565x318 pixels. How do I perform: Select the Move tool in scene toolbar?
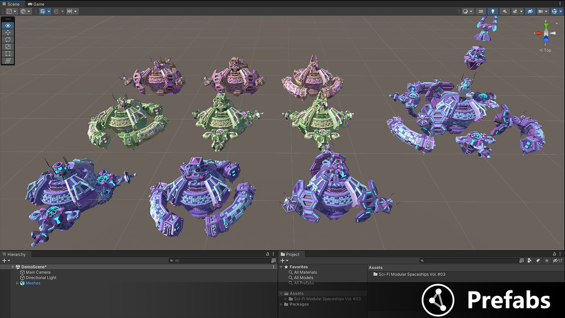[8, 33]
